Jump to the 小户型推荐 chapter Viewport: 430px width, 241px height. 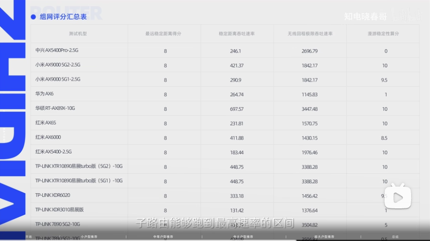click(89, 237)
